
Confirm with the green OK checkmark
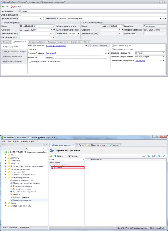tap(3, 7)
